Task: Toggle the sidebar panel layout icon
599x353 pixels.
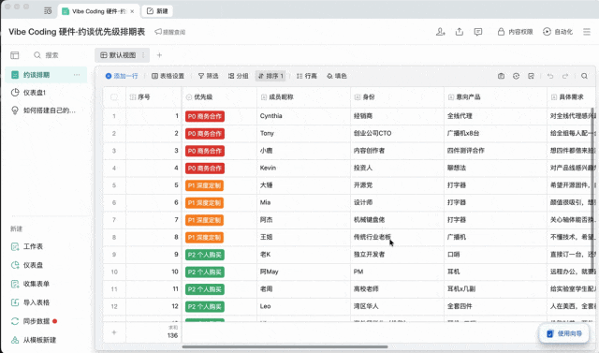Action: 15,55
